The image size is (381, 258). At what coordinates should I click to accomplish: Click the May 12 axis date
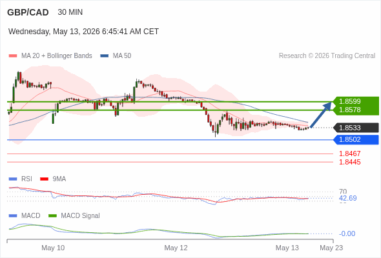176,248
